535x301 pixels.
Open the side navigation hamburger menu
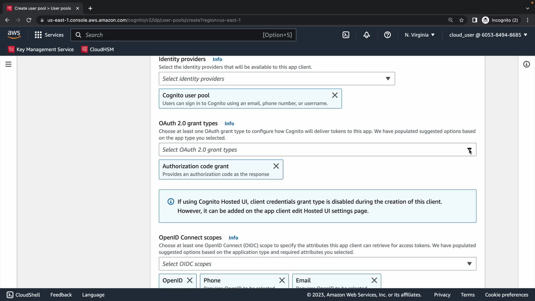coord(8,64)
